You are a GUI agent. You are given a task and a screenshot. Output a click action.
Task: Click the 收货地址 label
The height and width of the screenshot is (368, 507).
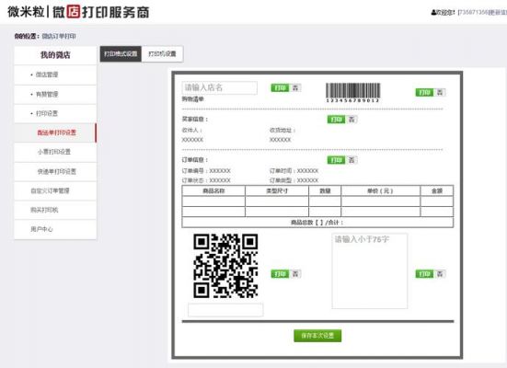282,131
